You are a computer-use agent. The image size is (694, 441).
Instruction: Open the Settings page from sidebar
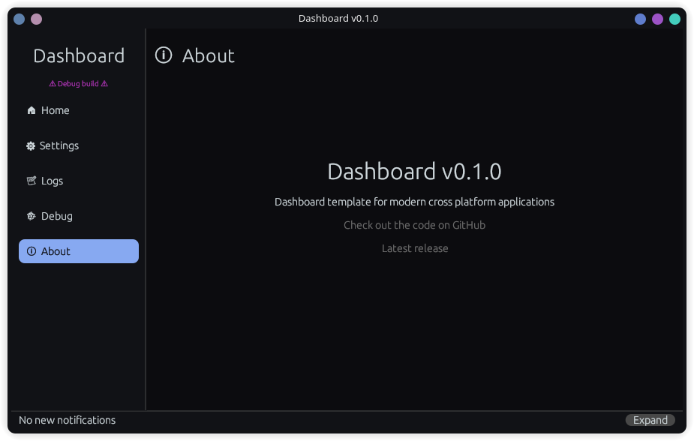[x=78, y=145]
